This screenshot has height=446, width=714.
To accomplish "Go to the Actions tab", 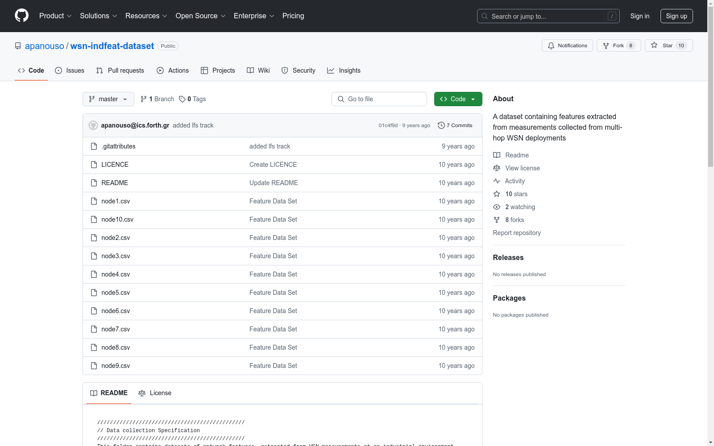I will coord(173,70).
